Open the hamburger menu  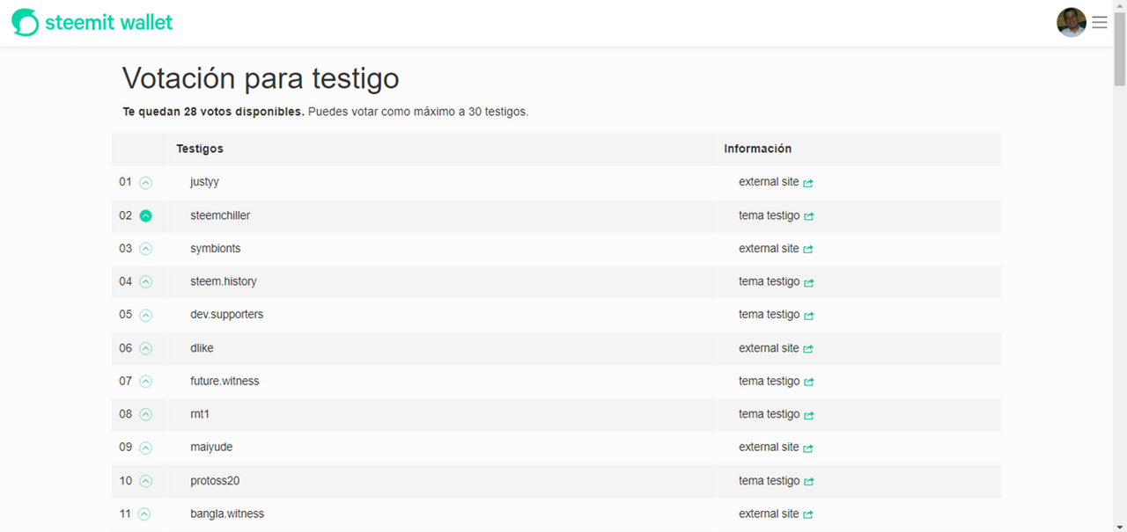[1100, 23]
